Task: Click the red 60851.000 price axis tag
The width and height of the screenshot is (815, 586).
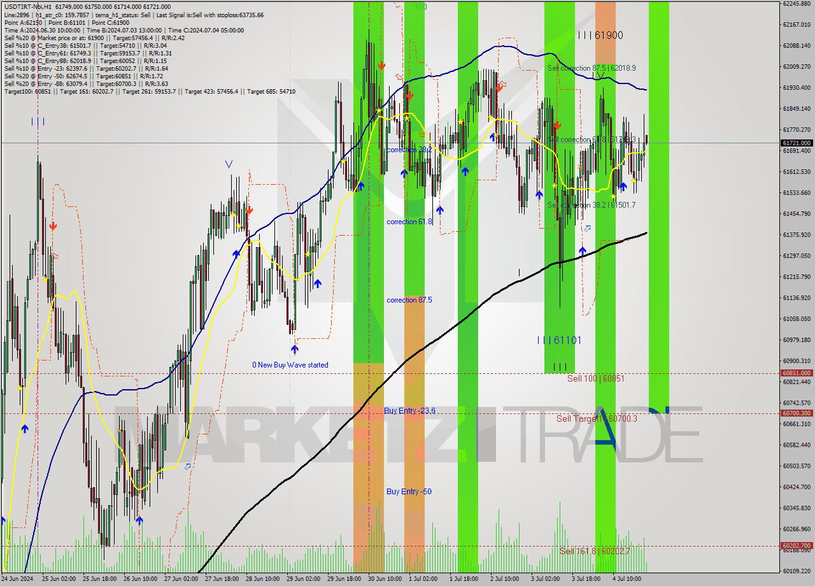Action: pos(797,373)
